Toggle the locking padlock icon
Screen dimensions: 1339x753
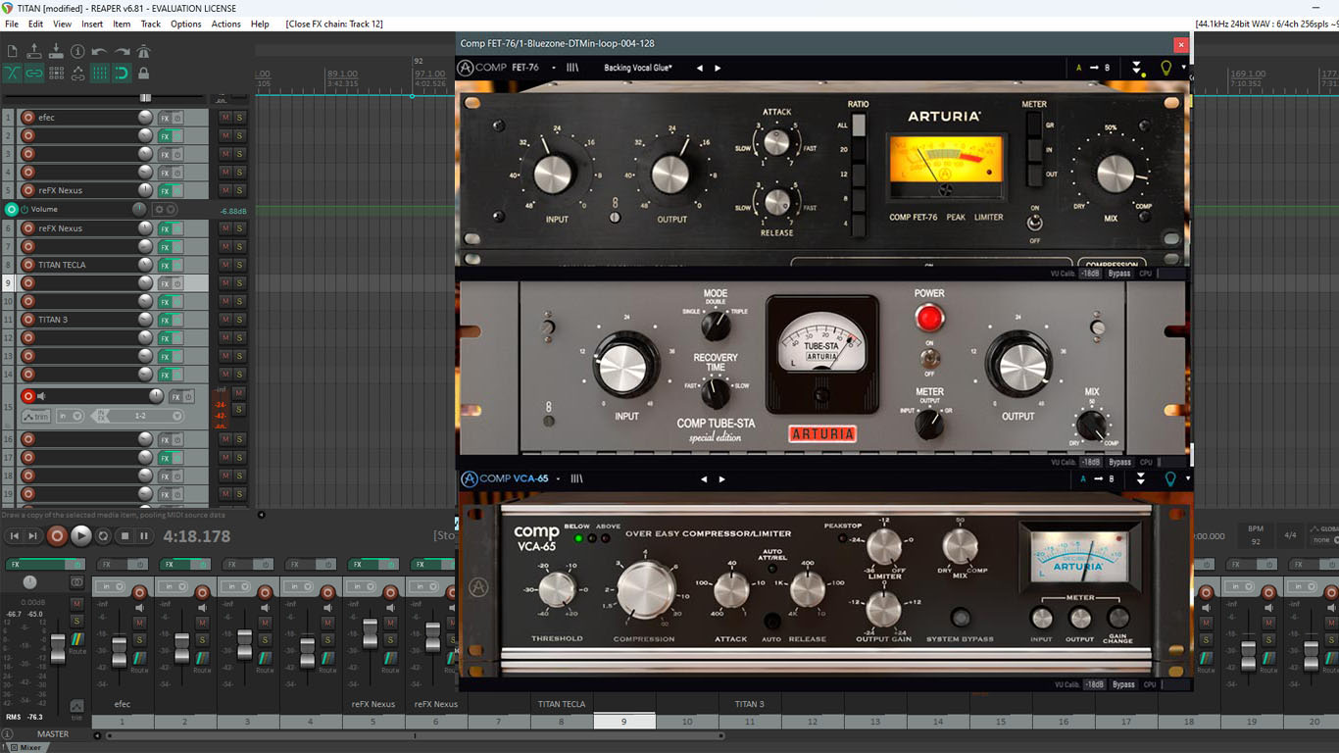[x=143, y=73]
